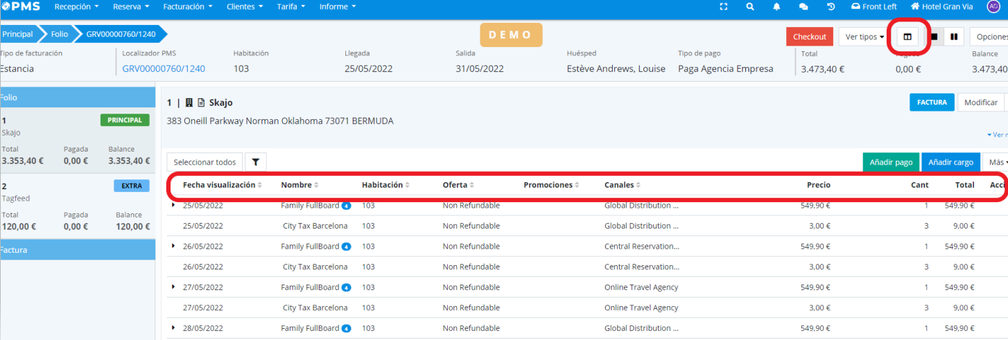Open notifications bell icon
1008x340 pixels.
click(776, 7)
